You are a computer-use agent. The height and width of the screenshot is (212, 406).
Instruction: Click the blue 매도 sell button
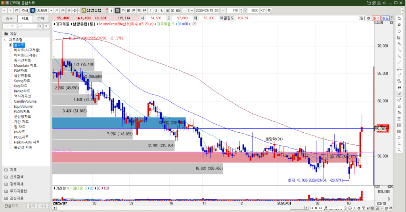pos(385,18)
